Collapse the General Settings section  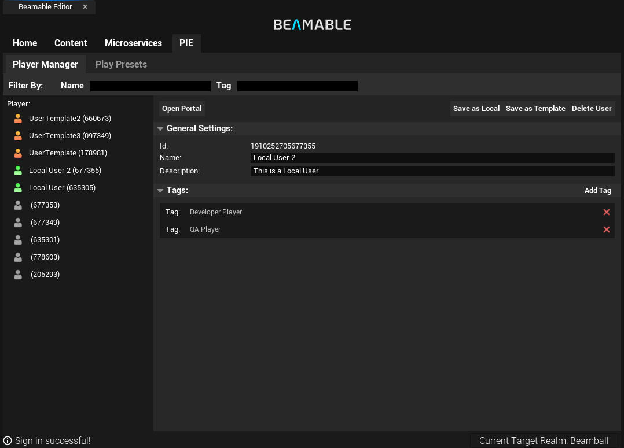(x=160, y=129)
